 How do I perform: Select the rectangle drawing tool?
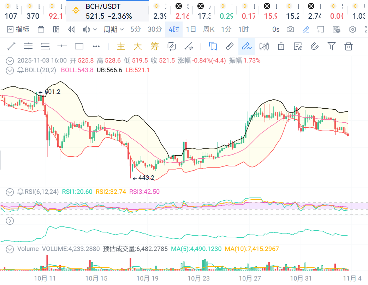click(x=79, y=46)
